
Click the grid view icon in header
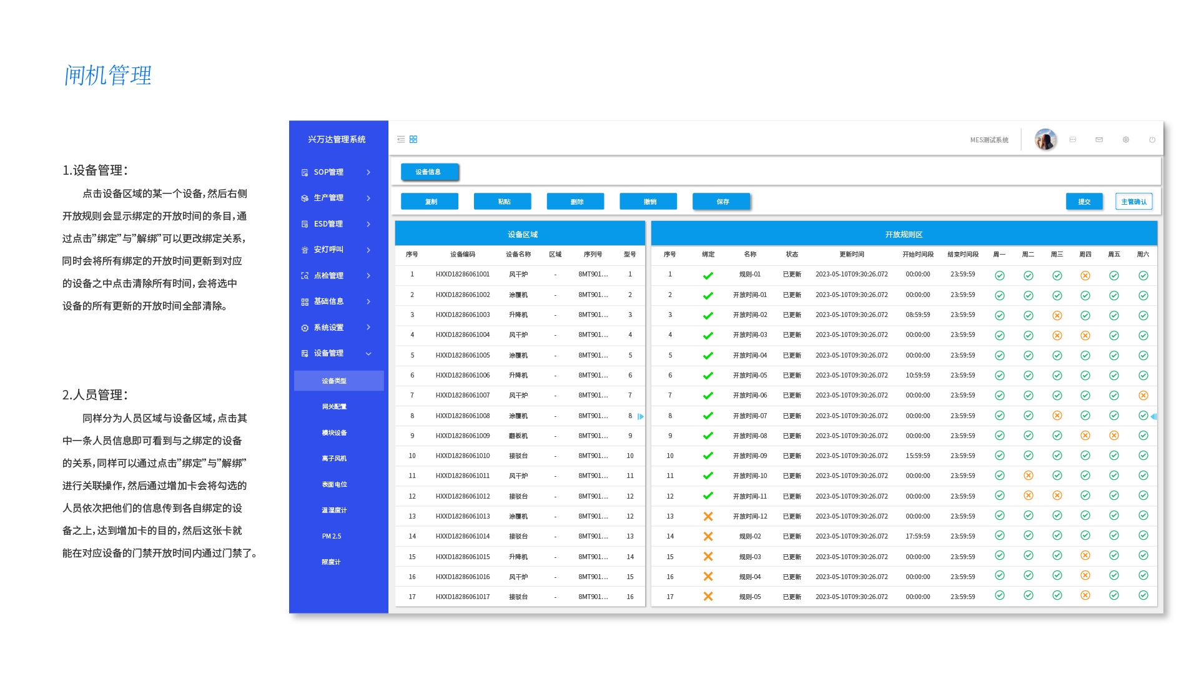pyautogui.click(x=413, y=139)
